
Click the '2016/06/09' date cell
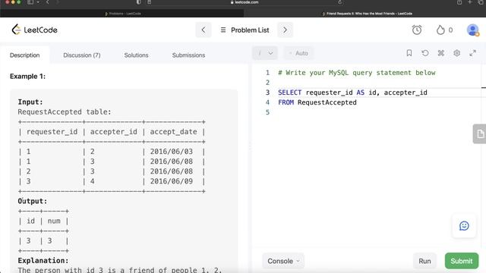point(172,181)
